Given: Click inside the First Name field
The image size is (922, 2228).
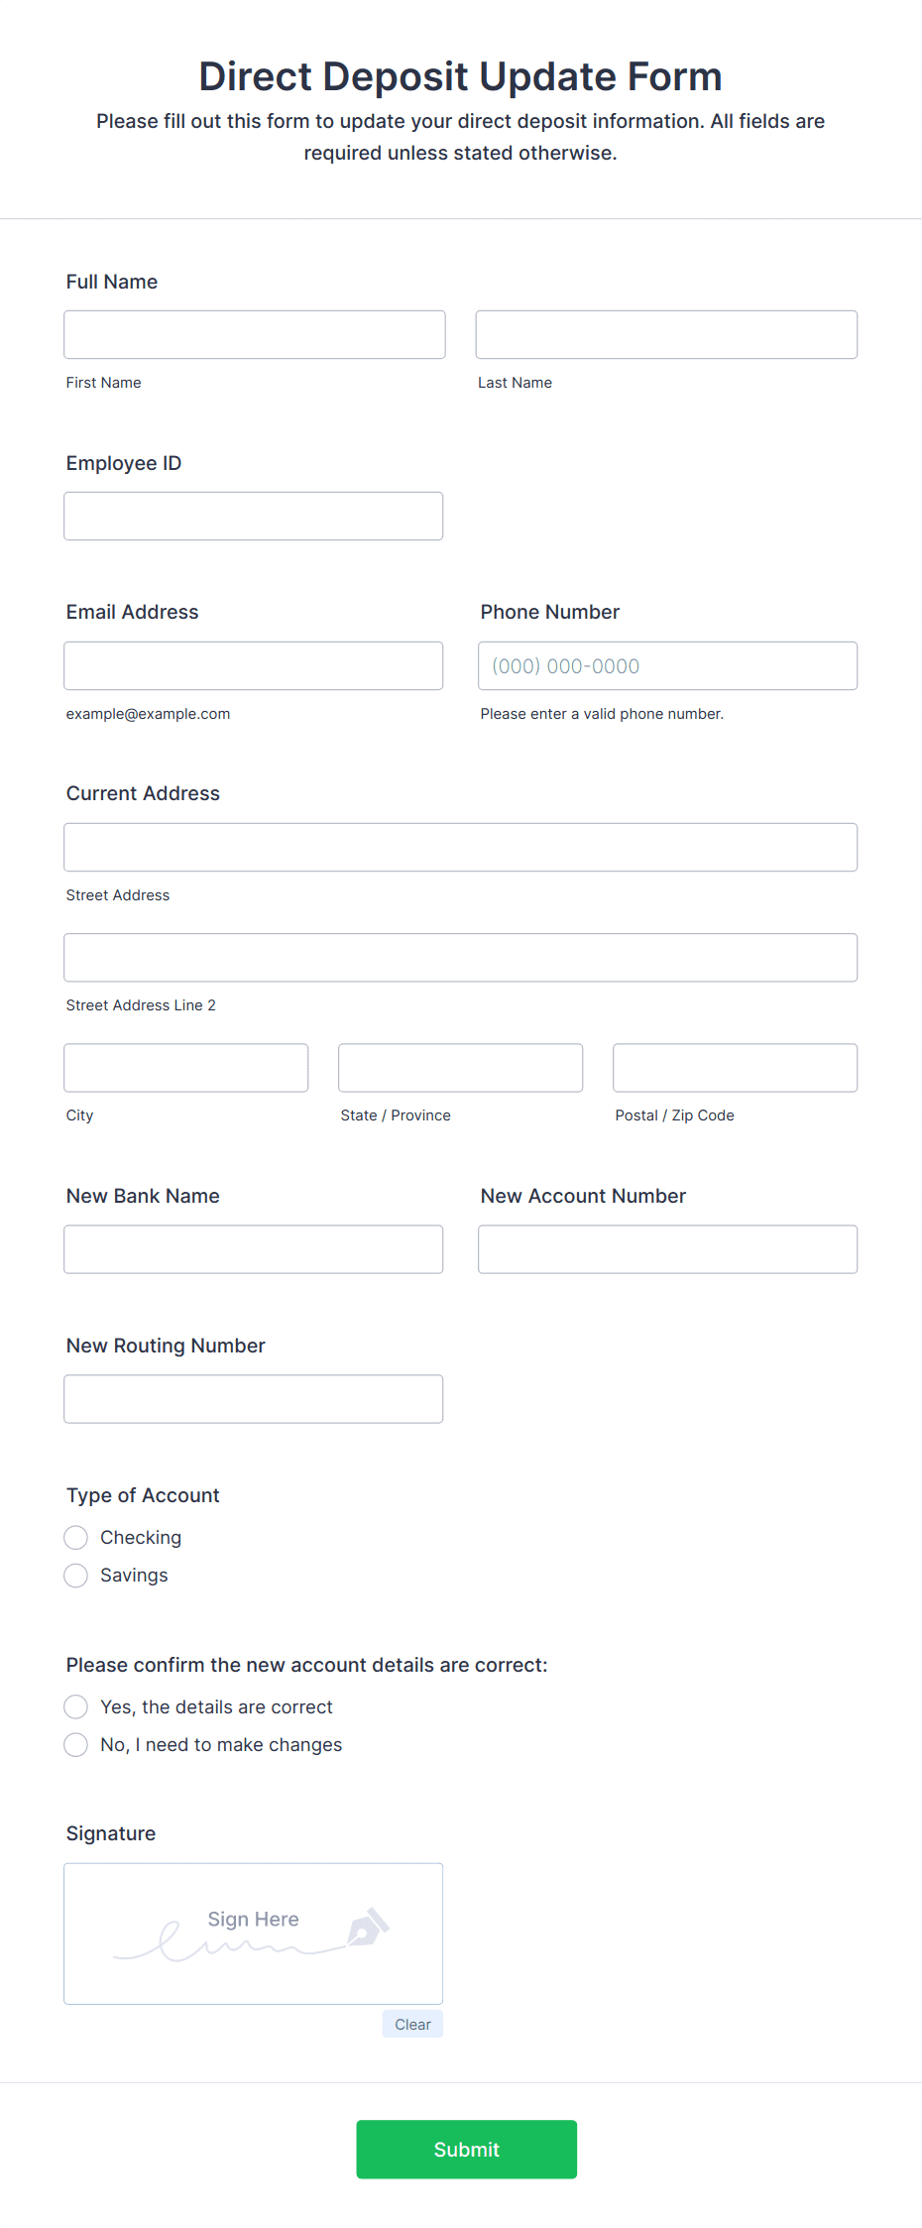Looking at the screenshot, I should point(254,334).
